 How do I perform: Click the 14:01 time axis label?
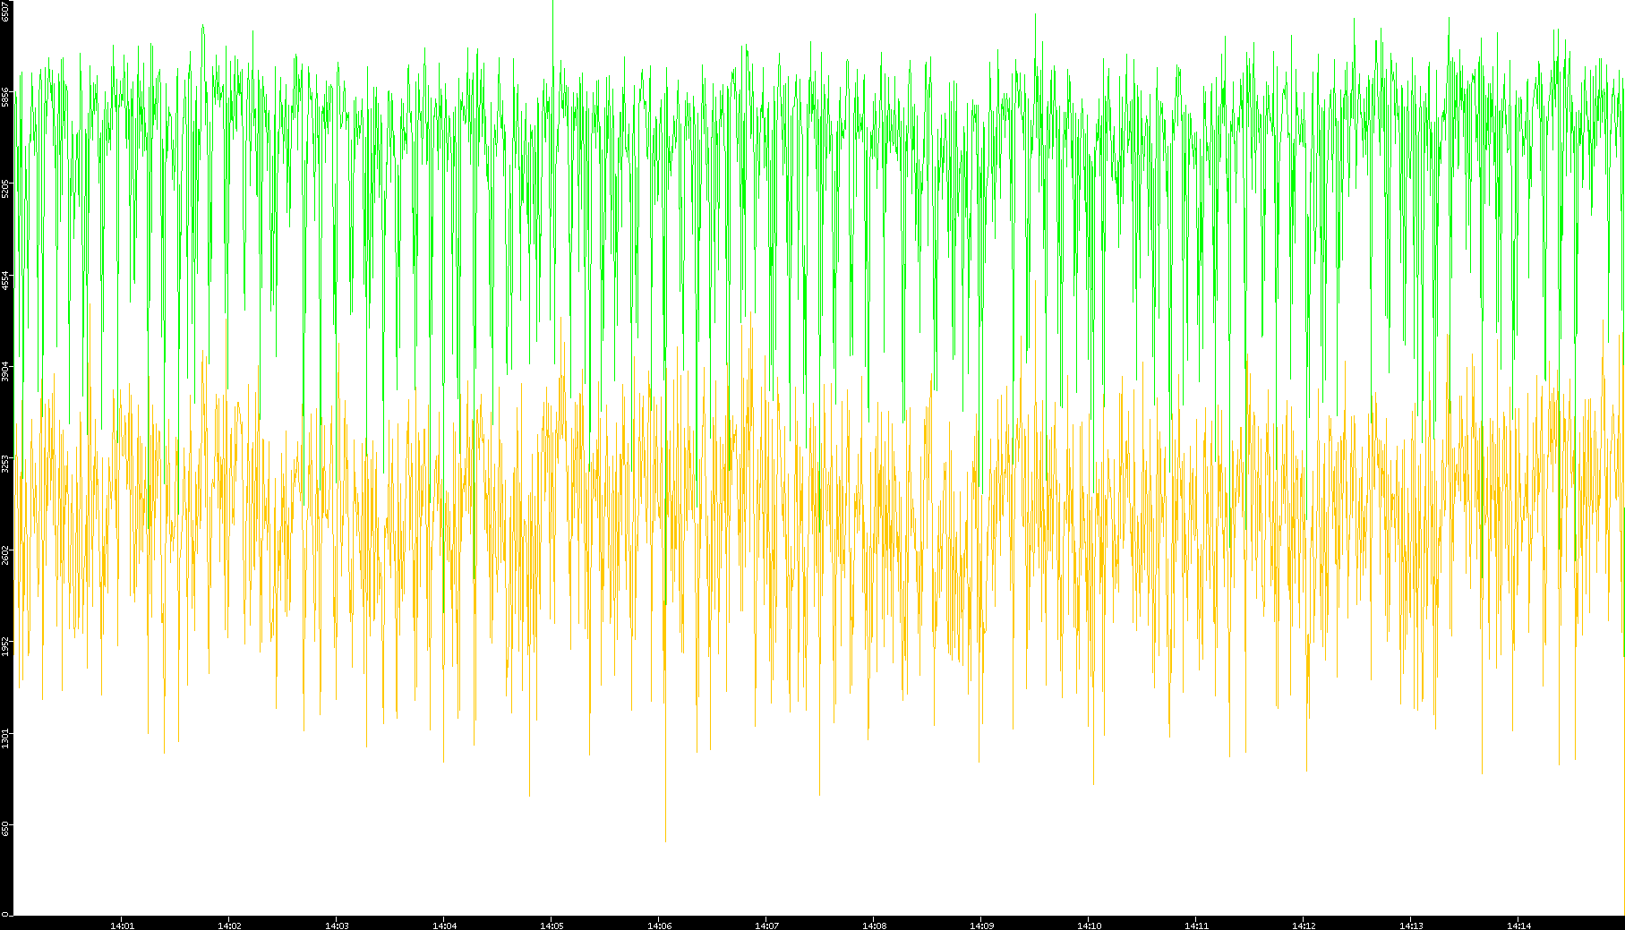pos(122,926)
